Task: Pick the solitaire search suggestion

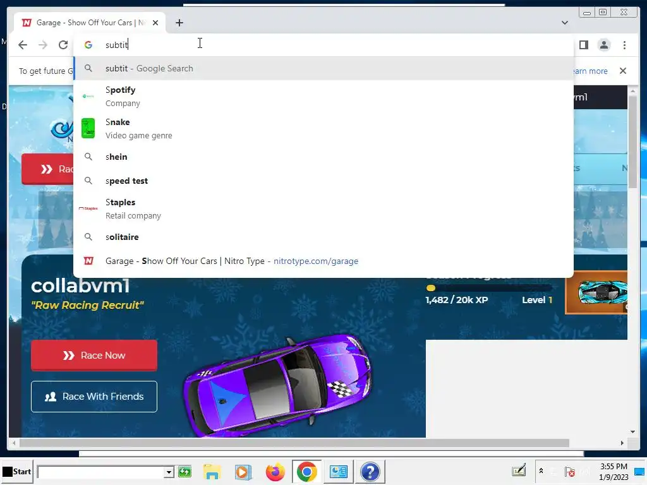Action: [323, 237]
